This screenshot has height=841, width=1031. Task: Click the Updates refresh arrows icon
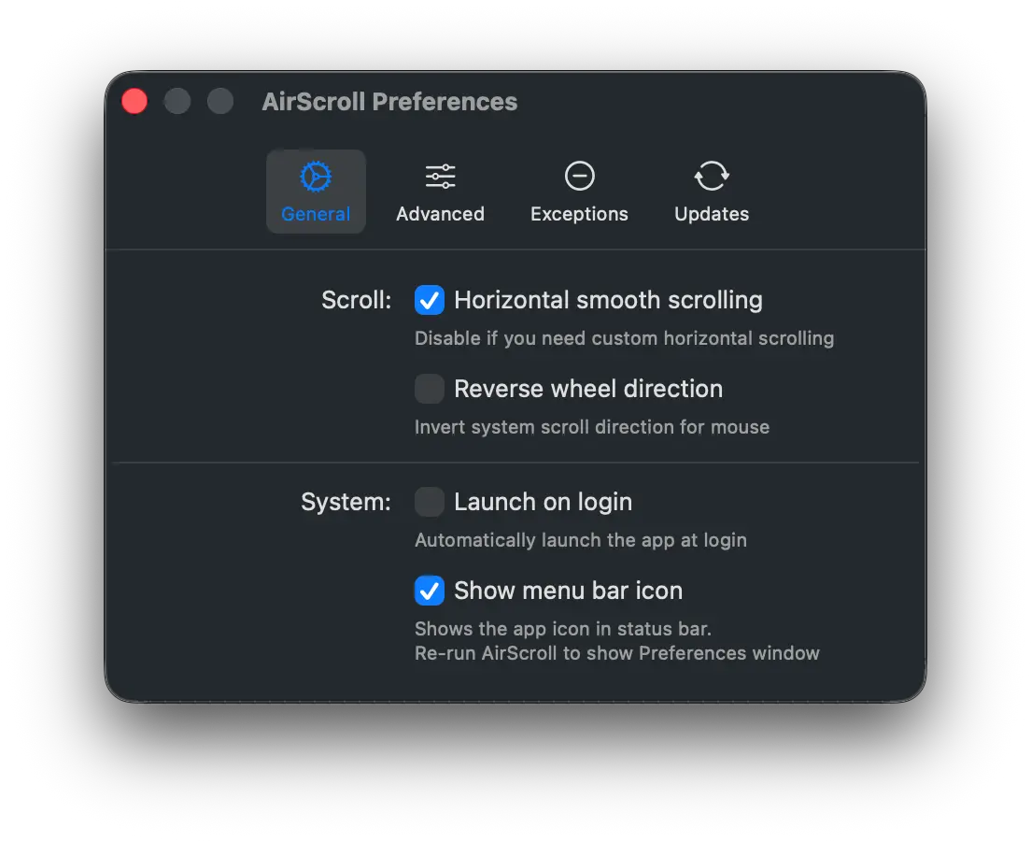[x=711, y=176]
